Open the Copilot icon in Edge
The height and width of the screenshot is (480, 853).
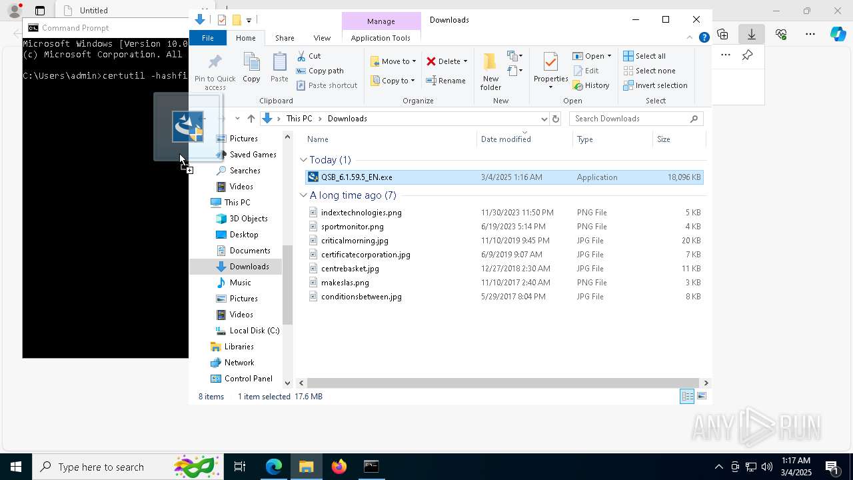point(838,34)
